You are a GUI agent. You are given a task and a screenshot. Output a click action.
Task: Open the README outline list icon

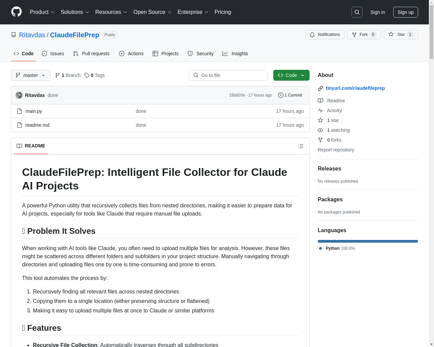[301, 146]
